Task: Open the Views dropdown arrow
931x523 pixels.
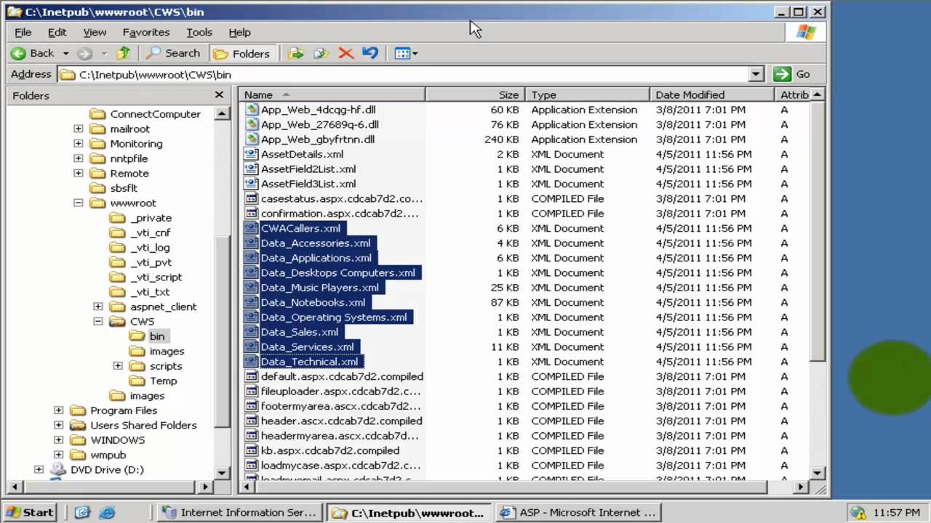Action: pyautogui.click(x=415, y=53)
